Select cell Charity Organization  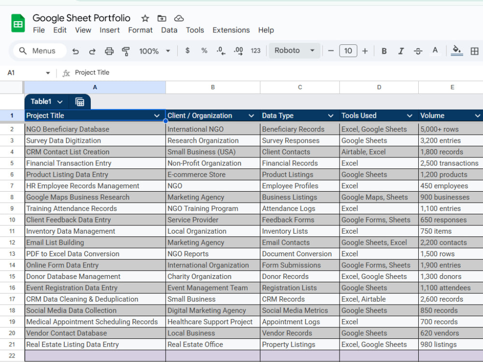click(213, 277)
